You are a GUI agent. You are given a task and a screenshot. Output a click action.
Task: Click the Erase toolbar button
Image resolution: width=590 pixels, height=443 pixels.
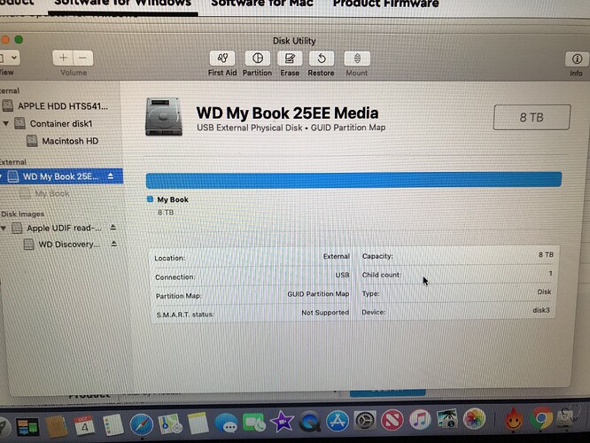point(290,58)
